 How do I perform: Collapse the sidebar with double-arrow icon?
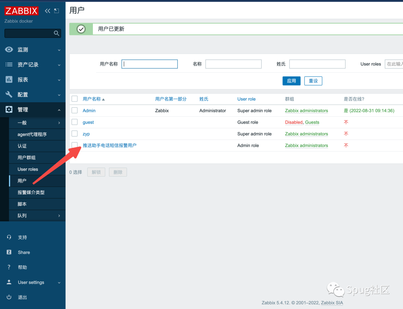pos(47,11)
